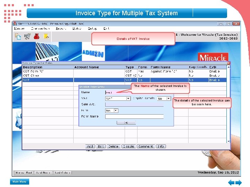This screenshot has height=187, width=250.
Task: Click the red money bag toolbar icon
Action: point(36,36)
